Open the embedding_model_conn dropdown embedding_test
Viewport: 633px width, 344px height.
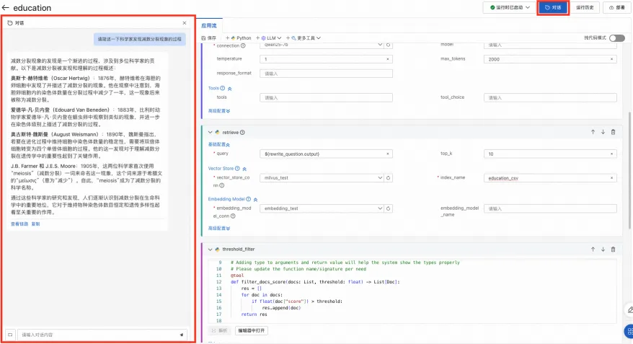coord(322,208)
